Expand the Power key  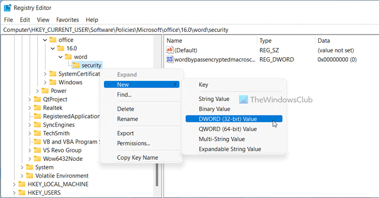(x=37, y=91)
